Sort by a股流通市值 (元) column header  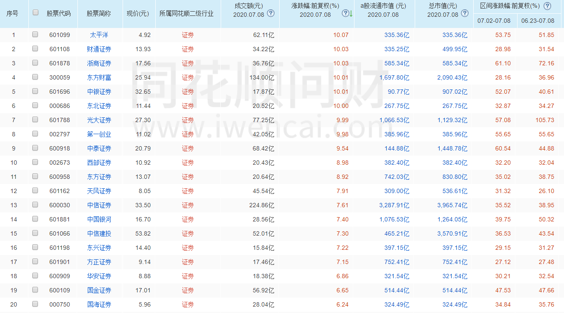(x=383, y=6)
